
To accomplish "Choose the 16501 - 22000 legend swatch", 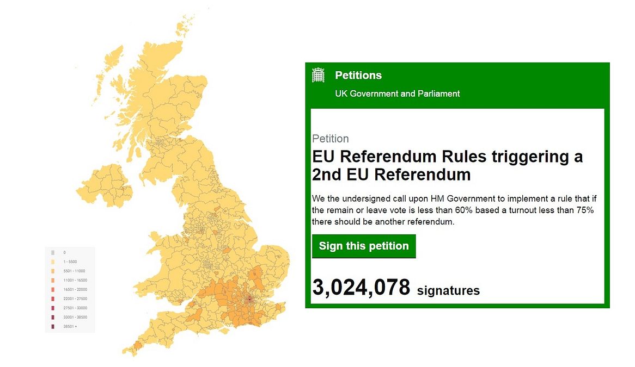I will click(x=52, y=290).
